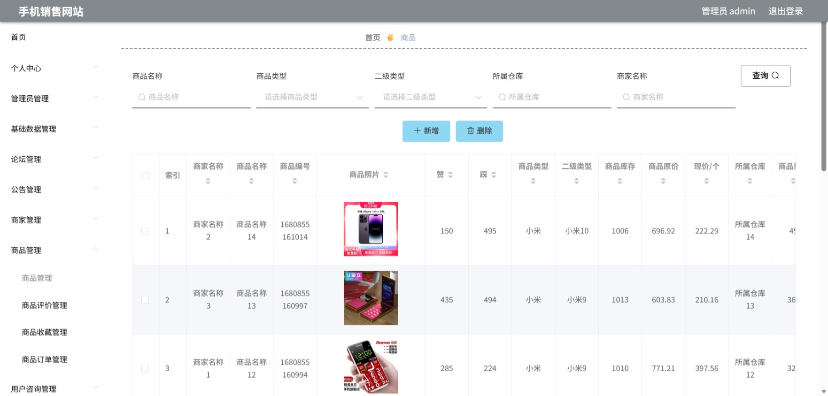Image resolution: width=828 pixels, height=396 pixels.
Task: Click 退出登录 logout link
Action: (x=785, y=11)
